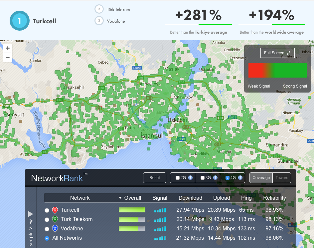Viewport: 314px width, 248px height.
Task: Enable the 2G checkbox
Action: click(177, 178)
